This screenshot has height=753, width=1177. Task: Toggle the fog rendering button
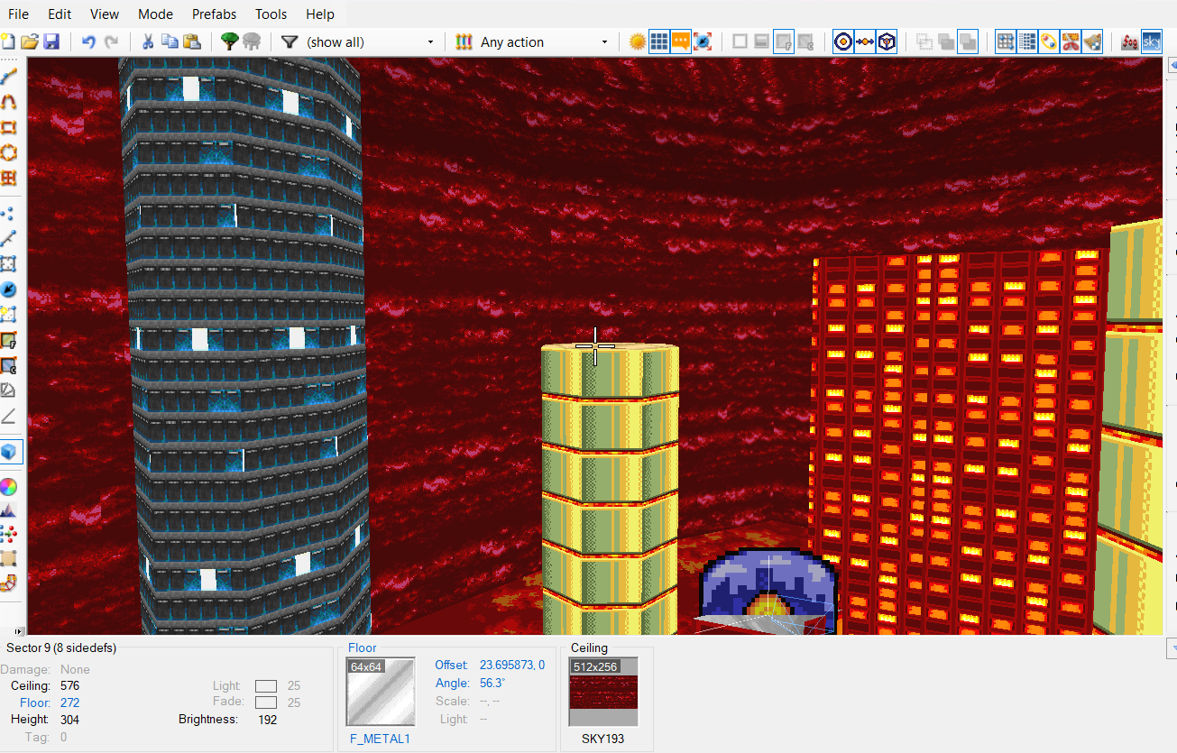coord(1129,41)
